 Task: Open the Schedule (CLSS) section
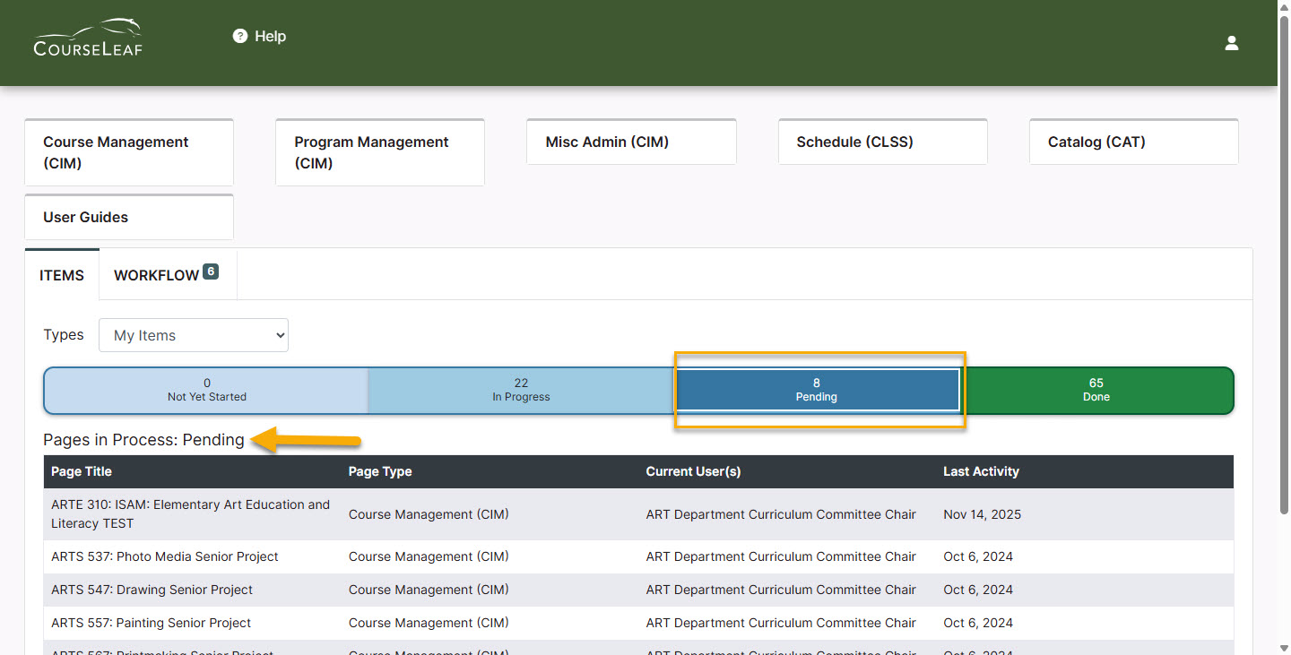[x=882, y=142]
